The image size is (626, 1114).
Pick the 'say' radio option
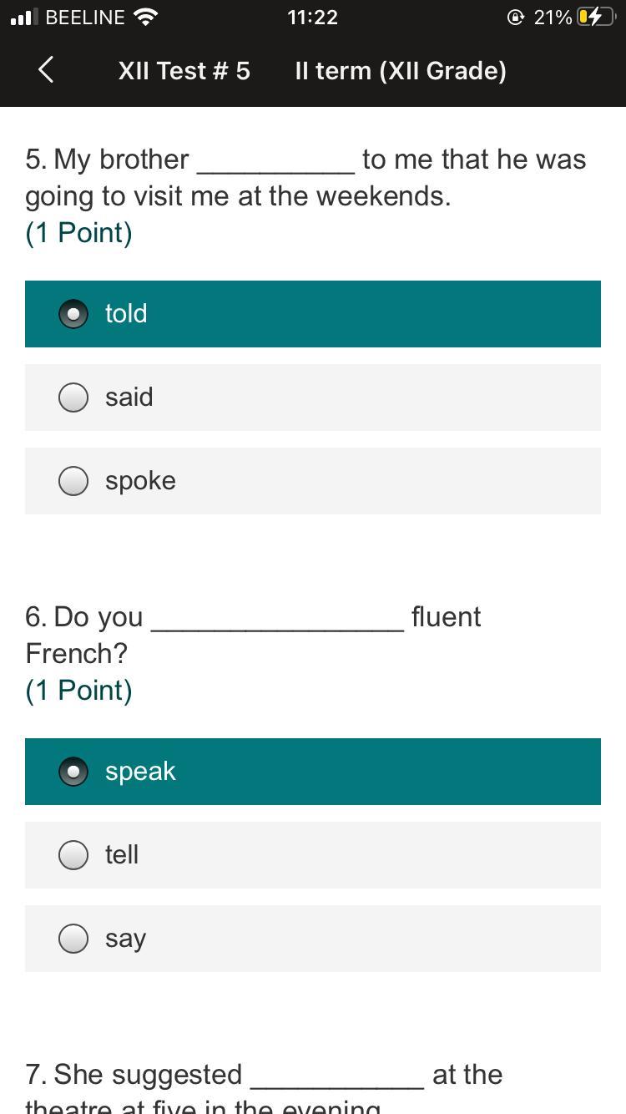pyautogui.click(x=73, y=939)
